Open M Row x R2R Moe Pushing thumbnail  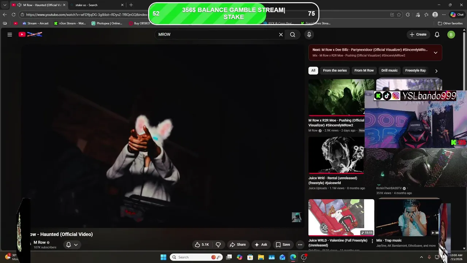pos(336,97)
